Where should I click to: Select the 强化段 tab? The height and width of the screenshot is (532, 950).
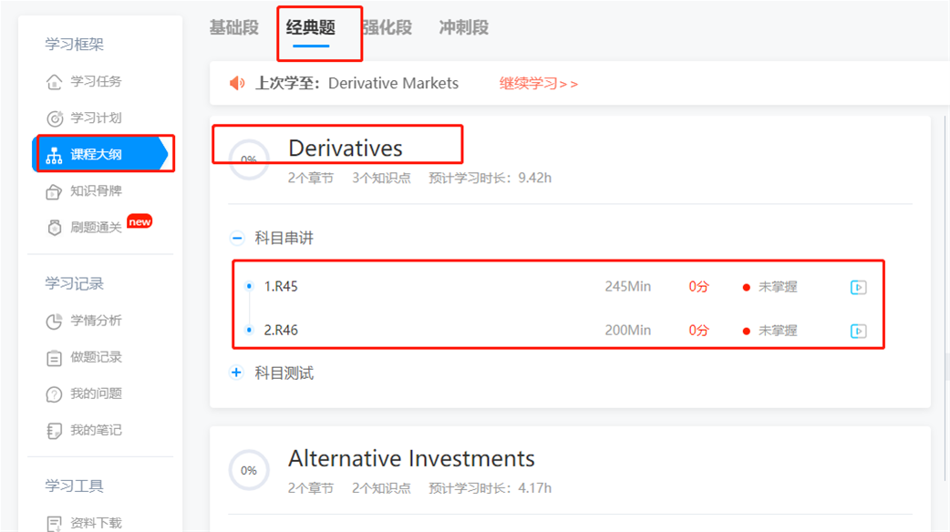coord(387,28)
